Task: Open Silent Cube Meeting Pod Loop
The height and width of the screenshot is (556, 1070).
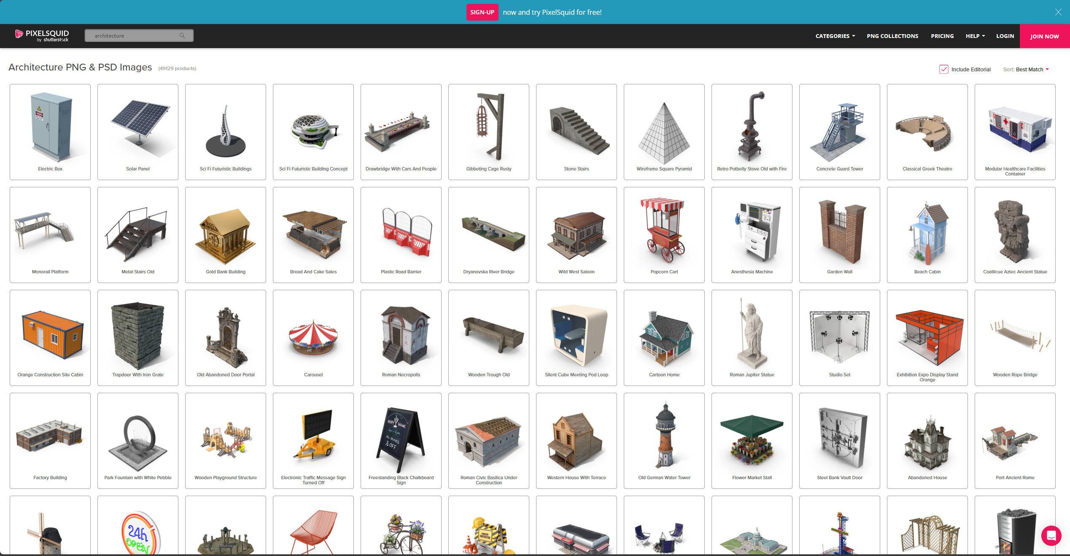Action: point(577,337)
